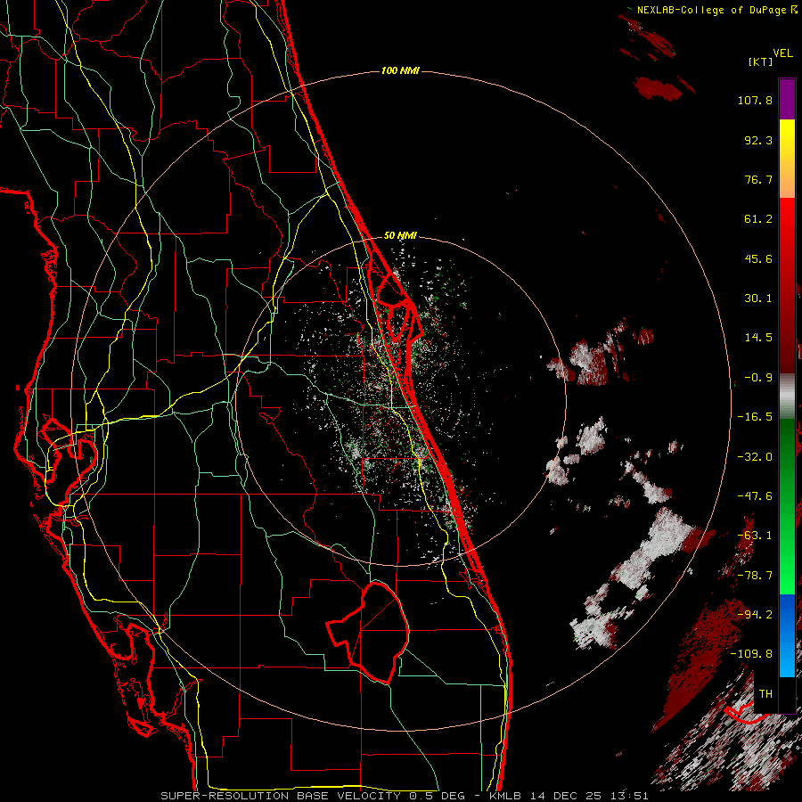Click the TH legend label
Image resolution: width=802 pixels, height=802 pixels.
pyautogui.click(x=765, y=694)
